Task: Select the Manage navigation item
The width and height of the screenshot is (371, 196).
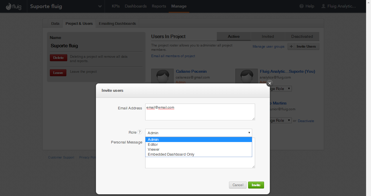Action: [x=179, y=6]
